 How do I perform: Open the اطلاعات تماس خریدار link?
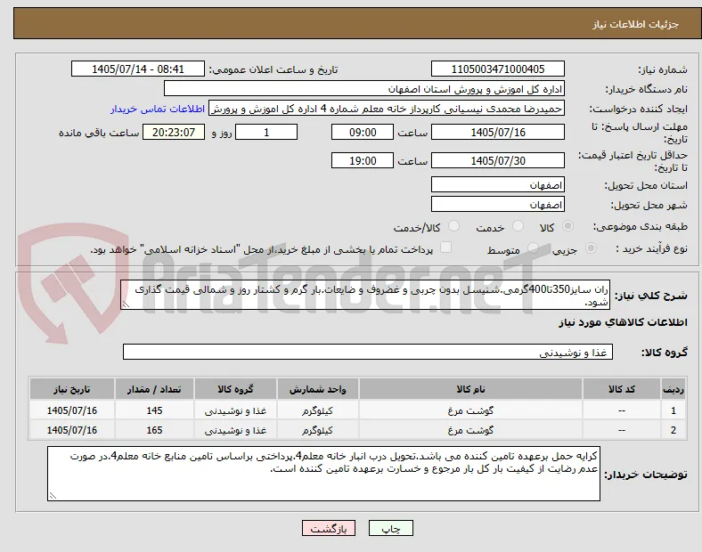point(158,109)
